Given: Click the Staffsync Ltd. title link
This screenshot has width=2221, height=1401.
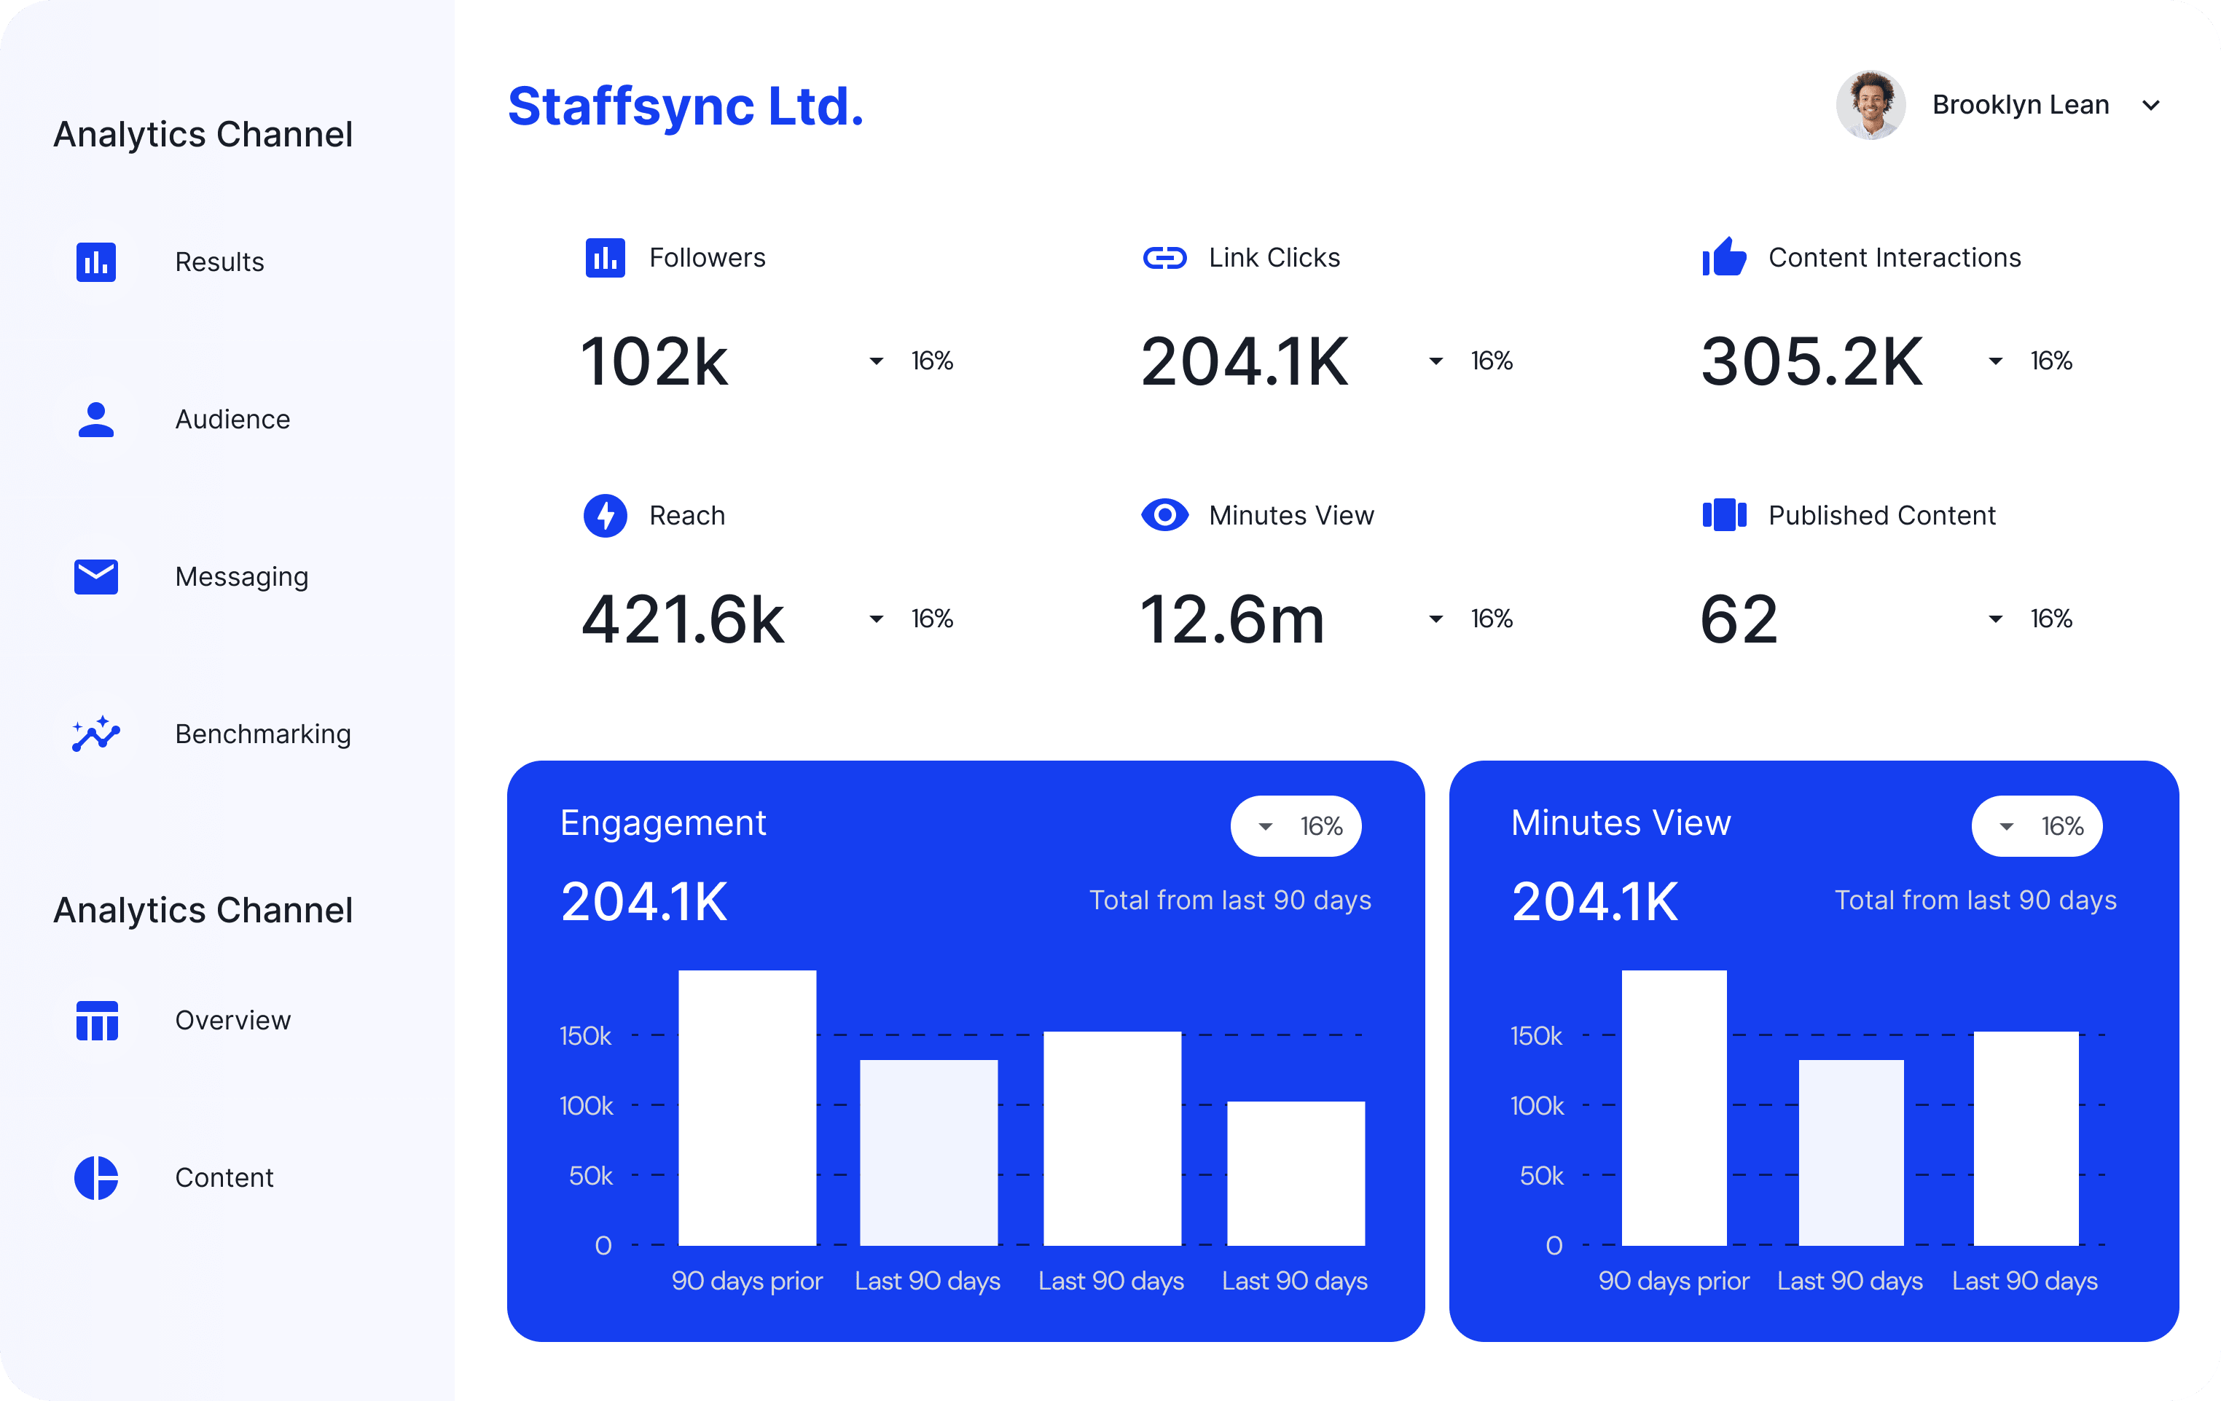Looking at the screenshot, I should (x=685, y=106).
